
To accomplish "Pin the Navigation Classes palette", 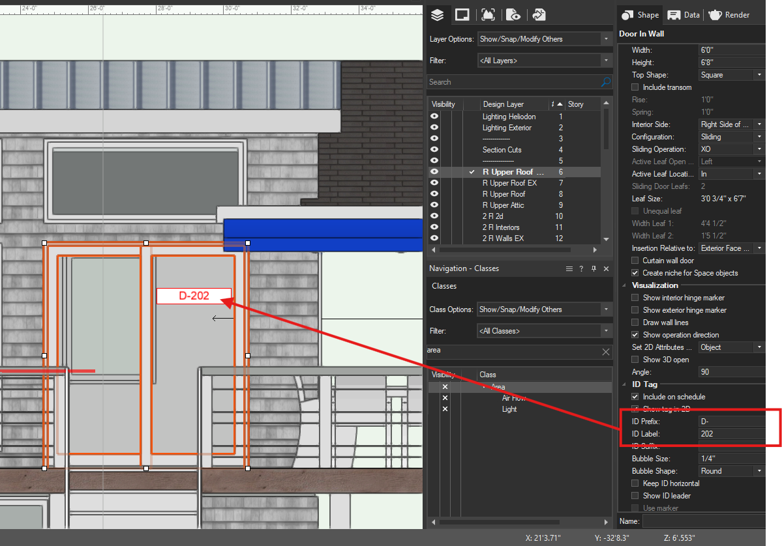I will 594,268.
